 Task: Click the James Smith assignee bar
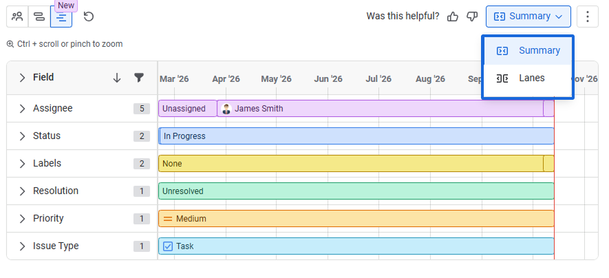coord(380,109)
